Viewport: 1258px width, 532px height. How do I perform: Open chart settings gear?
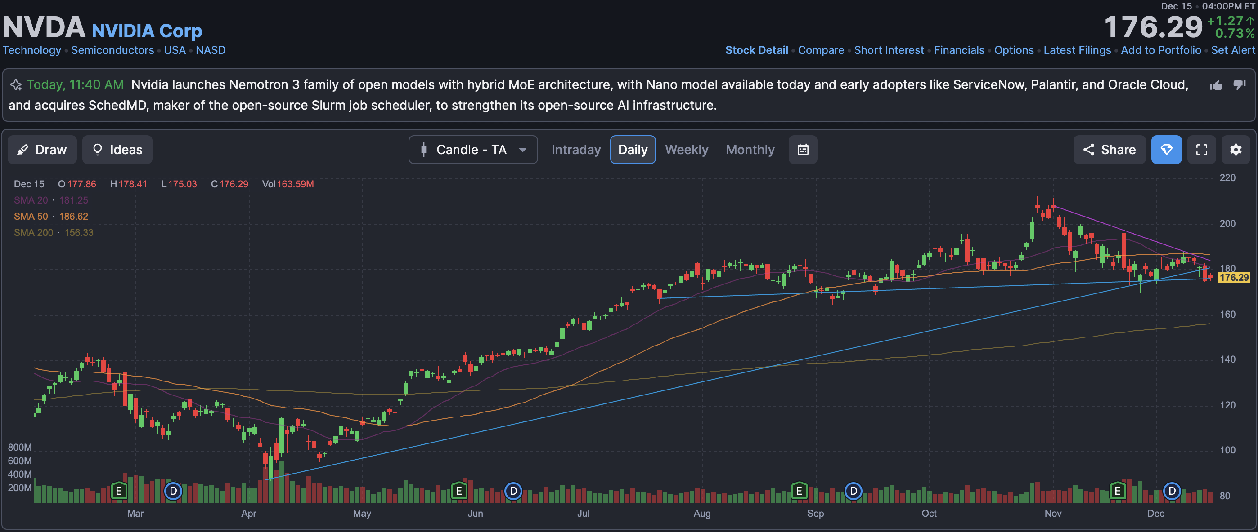[1236, 150]
